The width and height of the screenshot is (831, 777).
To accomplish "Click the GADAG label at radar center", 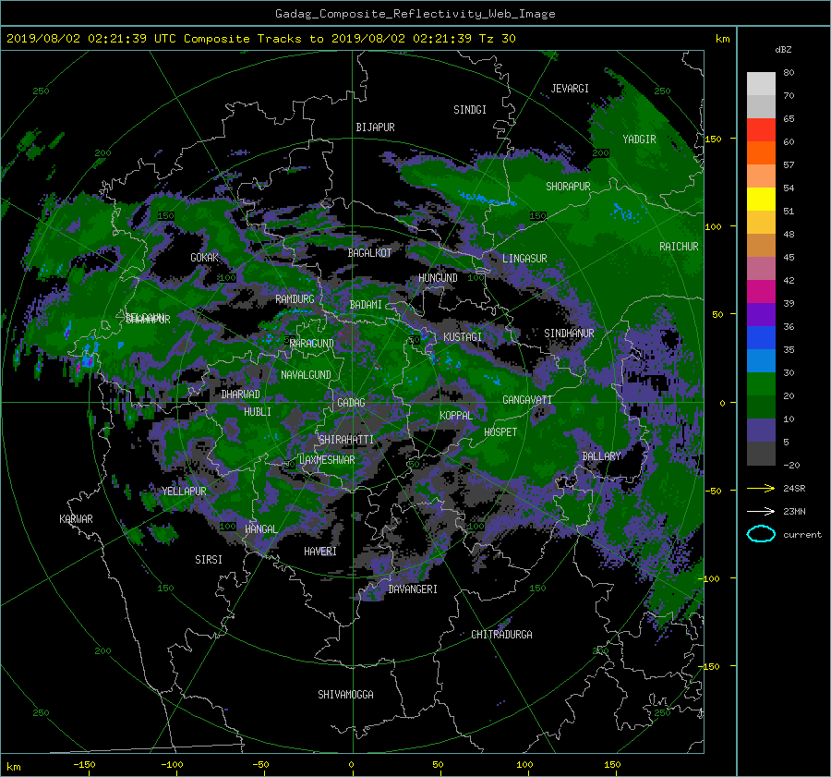I will 352,403.
